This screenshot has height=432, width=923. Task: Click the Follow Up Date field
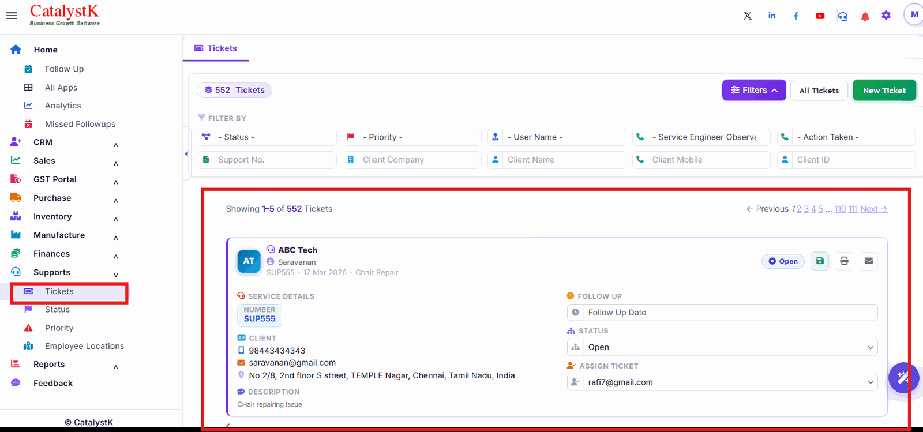pos(722,313)
